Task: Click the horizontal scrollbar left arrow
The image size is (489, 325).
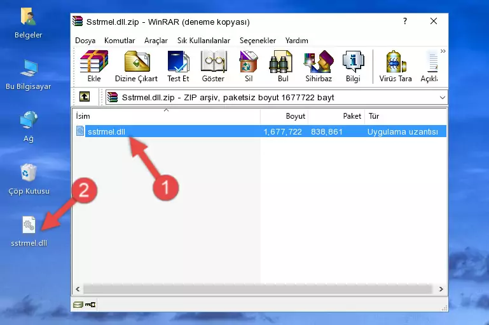Action: coord(78,289)
